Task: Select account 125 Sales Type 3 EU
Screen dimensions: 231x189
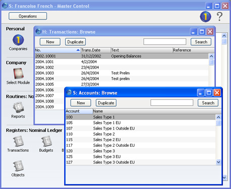Action: [141, 157]
